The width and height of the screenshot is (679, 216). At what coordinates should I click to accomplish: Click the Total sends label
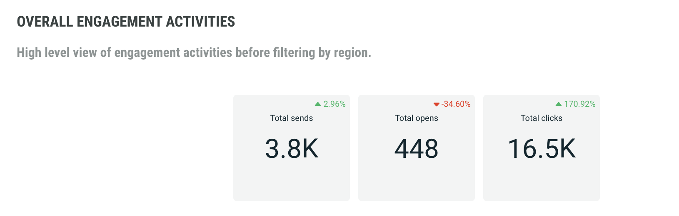click(292, 118)
